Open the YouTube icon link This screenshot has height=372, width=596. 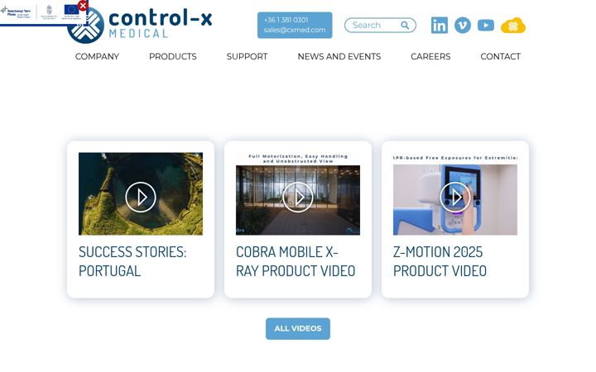click(486, 26)
